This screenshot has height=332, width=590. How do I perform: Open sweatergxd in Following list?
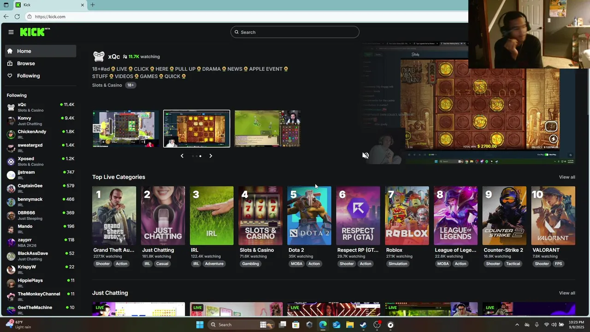(41, 148)
